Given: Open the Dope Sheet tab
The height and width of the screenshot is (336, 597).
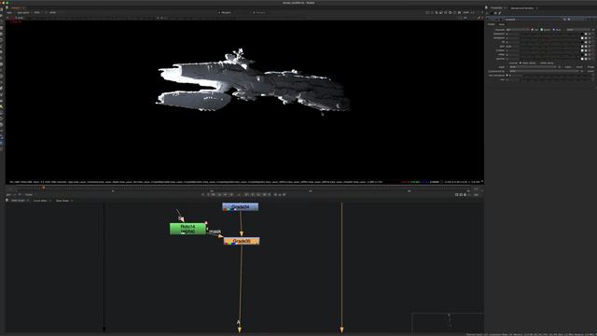Looking at the screenshot, I should coord(62,201).
